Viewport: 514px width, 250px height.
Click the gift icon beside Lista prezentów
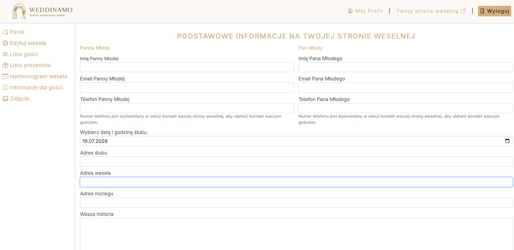point(5,65)
